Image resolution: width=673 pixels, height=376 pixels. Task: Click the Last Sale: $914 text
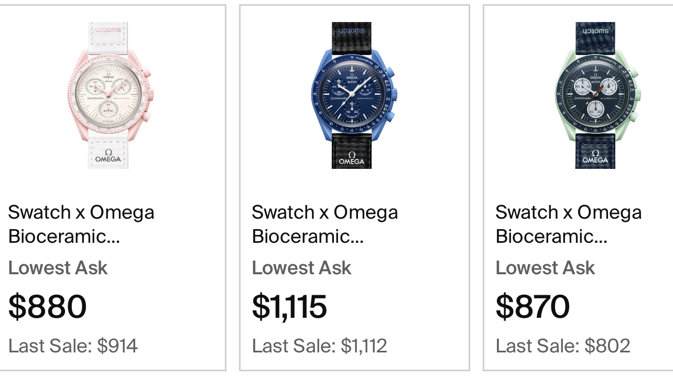pos(73,346)
